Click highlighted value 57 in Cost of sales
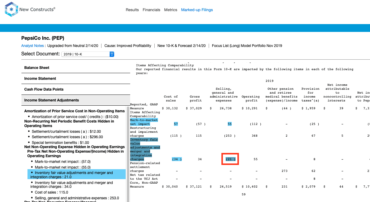370x202 pixels. (176, 124)
